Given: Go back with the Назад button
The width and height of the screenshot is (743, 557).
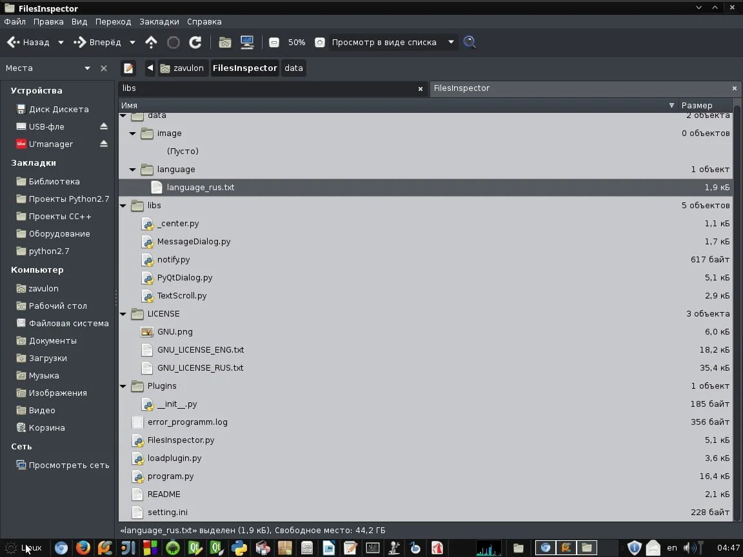Looking at the screenshot, I should [28, 42].
